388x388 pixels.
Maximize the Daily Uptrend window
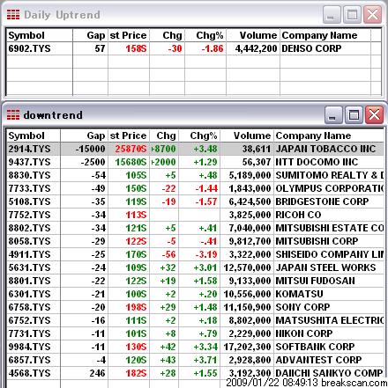tap(352, 14)
